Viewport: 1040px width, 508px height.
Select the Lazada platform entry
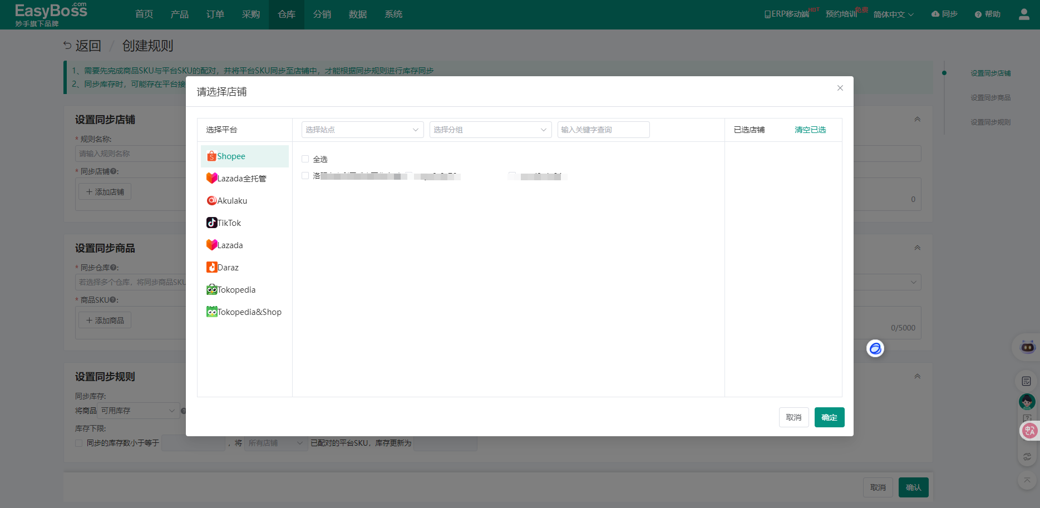pos(245,245)
